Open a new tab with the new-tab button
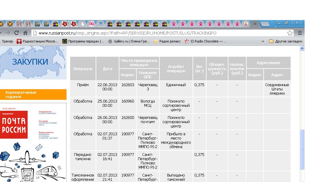Viewport: 311px width, 182px height. click(265, 24)
